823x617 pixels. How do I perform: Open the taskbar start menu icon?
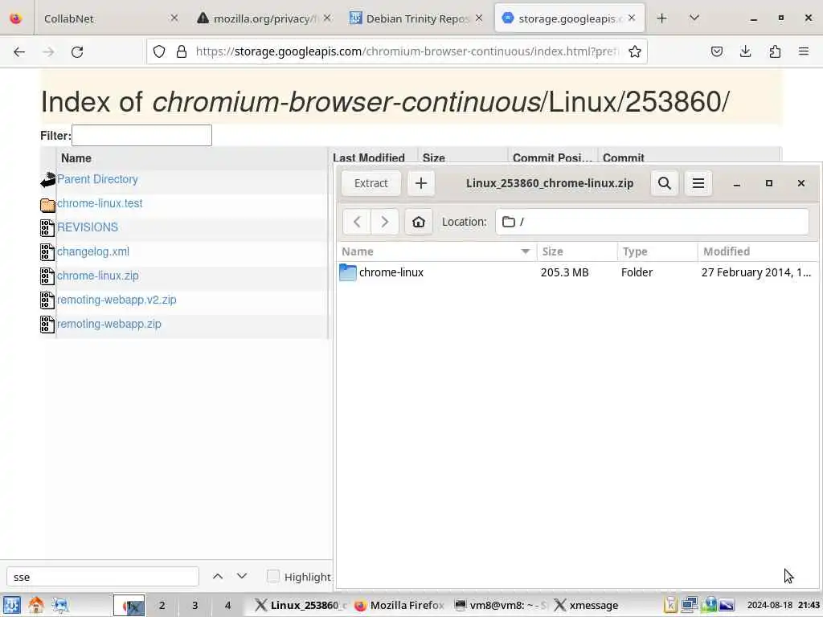11,606
